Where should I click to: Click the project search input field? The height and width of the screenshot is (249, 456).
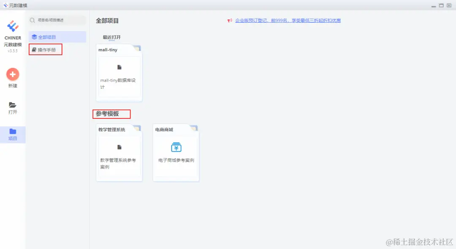[x=57, y=20]
